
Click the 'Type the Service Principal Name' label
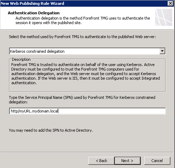(82, 100)
